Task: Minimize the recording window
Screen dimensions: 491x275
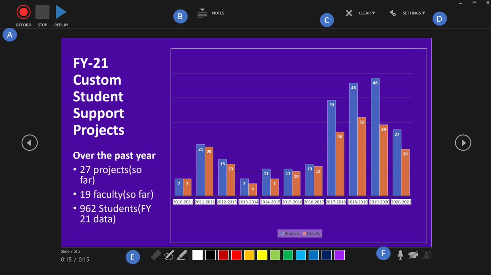Action: pyautogui.click(x=461, y=3)
